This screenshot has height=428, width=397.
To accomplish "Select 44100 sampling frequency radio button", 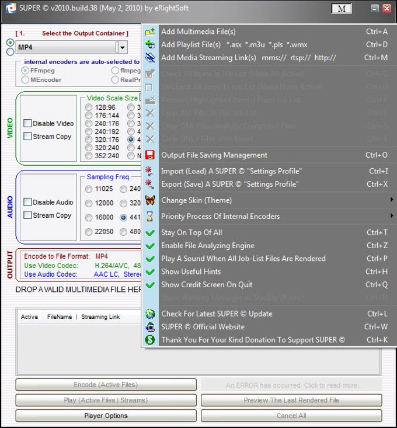I will pos(123,218).
